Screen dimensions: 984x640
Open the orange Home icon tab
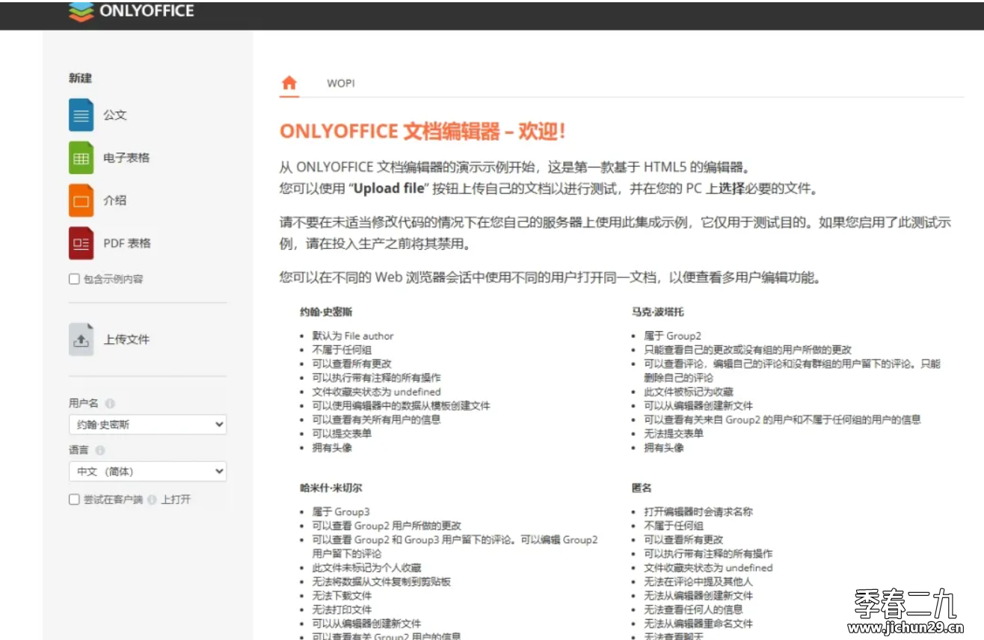[289, 83]
